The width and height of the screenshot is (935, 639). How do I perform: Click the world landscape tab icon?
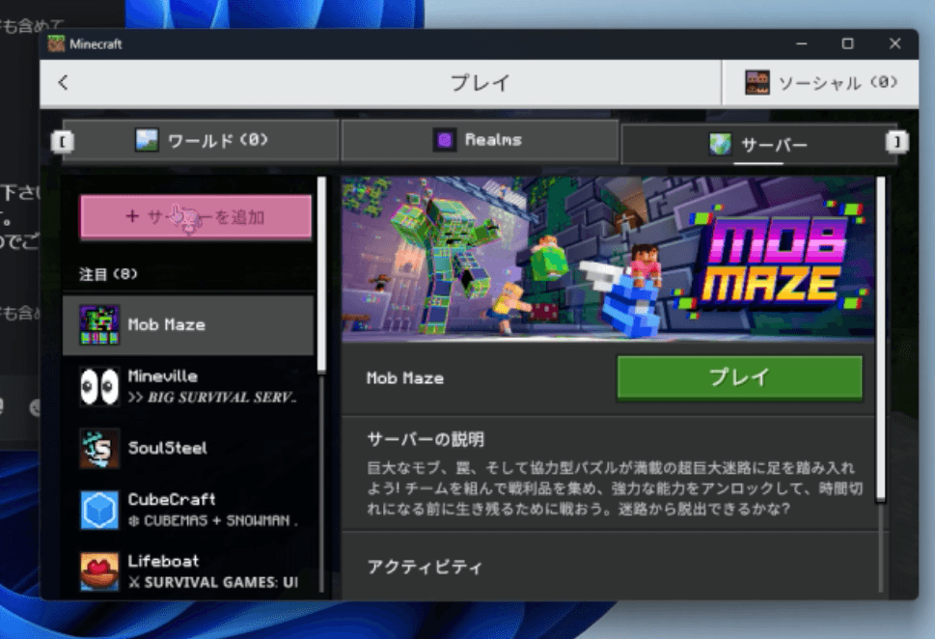[147, 140]
